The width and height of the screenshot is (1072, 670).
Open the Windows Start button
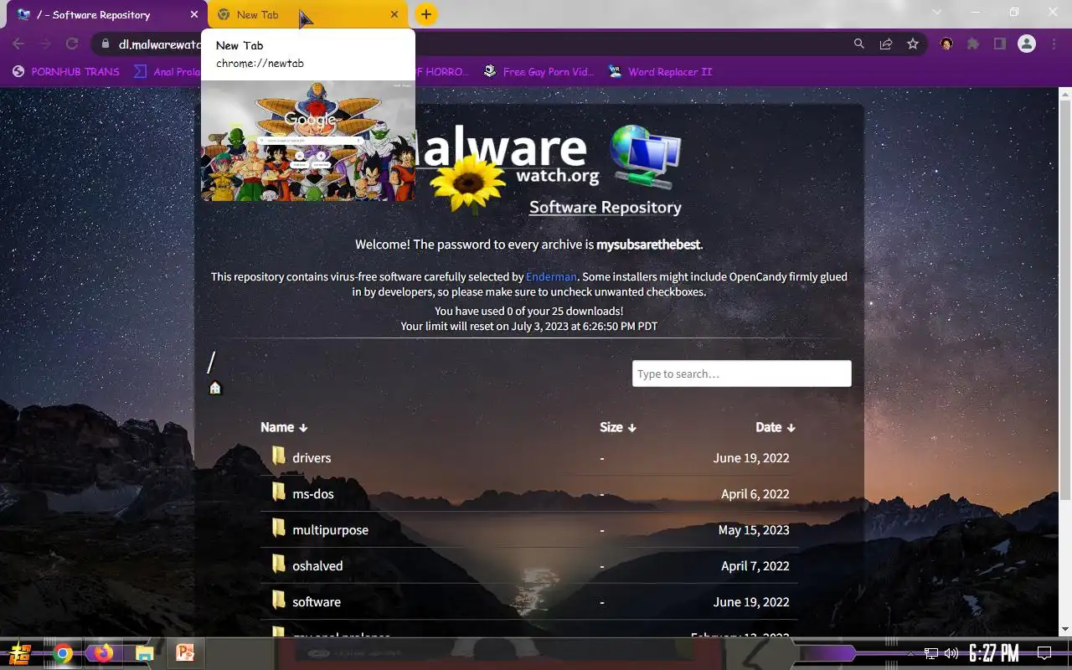pos(20,653)
